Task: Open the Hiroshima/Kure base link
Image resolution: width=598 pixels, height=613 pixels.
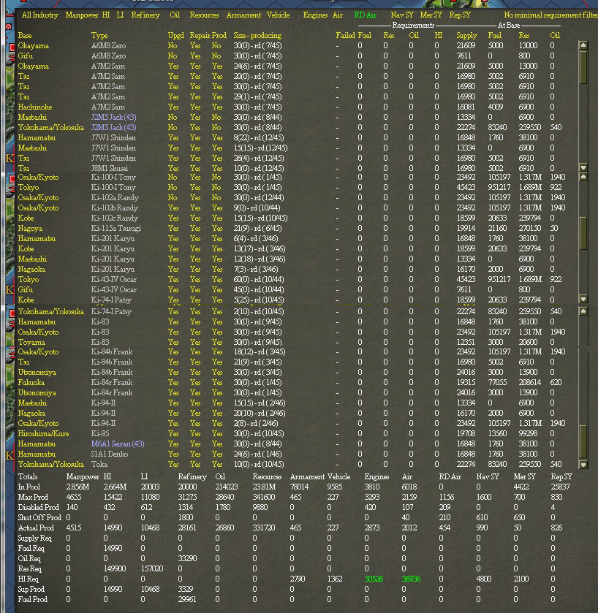Action: pyautogui.click(x=43, y=433)
